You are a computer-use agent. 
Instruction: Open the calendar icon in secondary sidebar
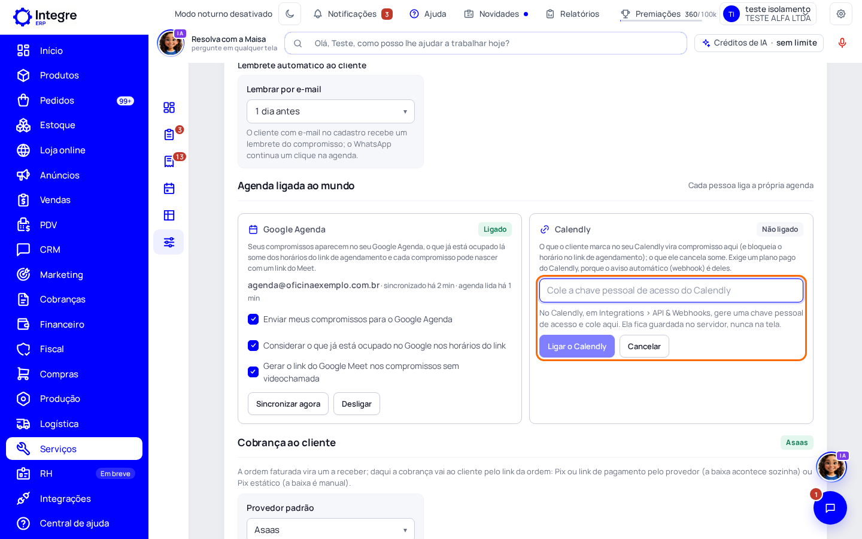click(x=169, y=188)
